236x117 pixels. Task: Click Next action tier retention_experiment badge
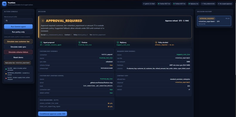[18, 63]
